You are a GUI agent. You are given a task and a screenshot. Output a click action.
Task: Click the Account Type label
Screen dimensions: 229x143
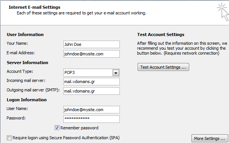[x=20, y=72]
